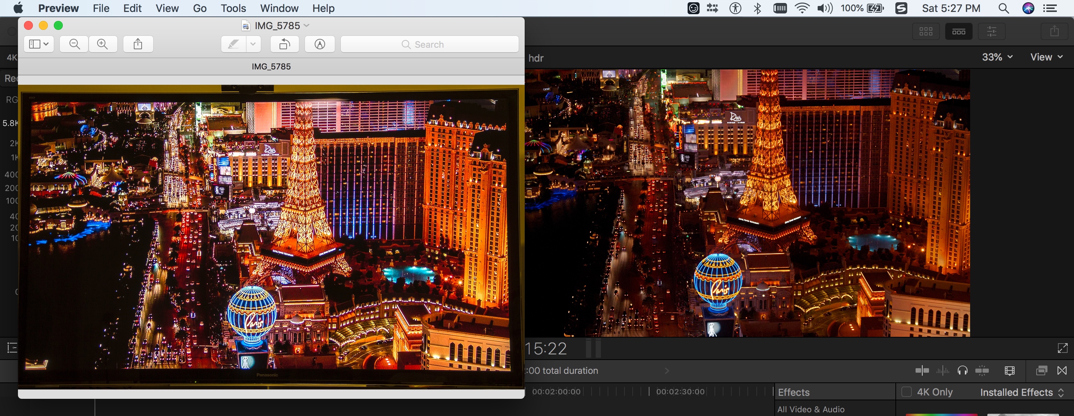Rotate the image using the rotate icon
1074x416 pixels.
click(285, 44)
